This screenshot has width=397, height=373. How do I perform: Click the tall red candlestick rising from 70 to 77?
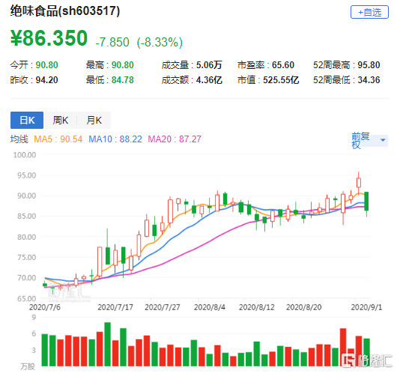tap(100, 261)
